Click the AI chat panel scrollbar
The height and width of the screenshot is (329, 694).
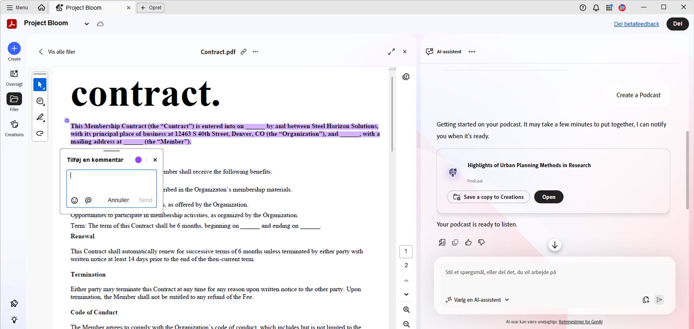click(687, 170)
